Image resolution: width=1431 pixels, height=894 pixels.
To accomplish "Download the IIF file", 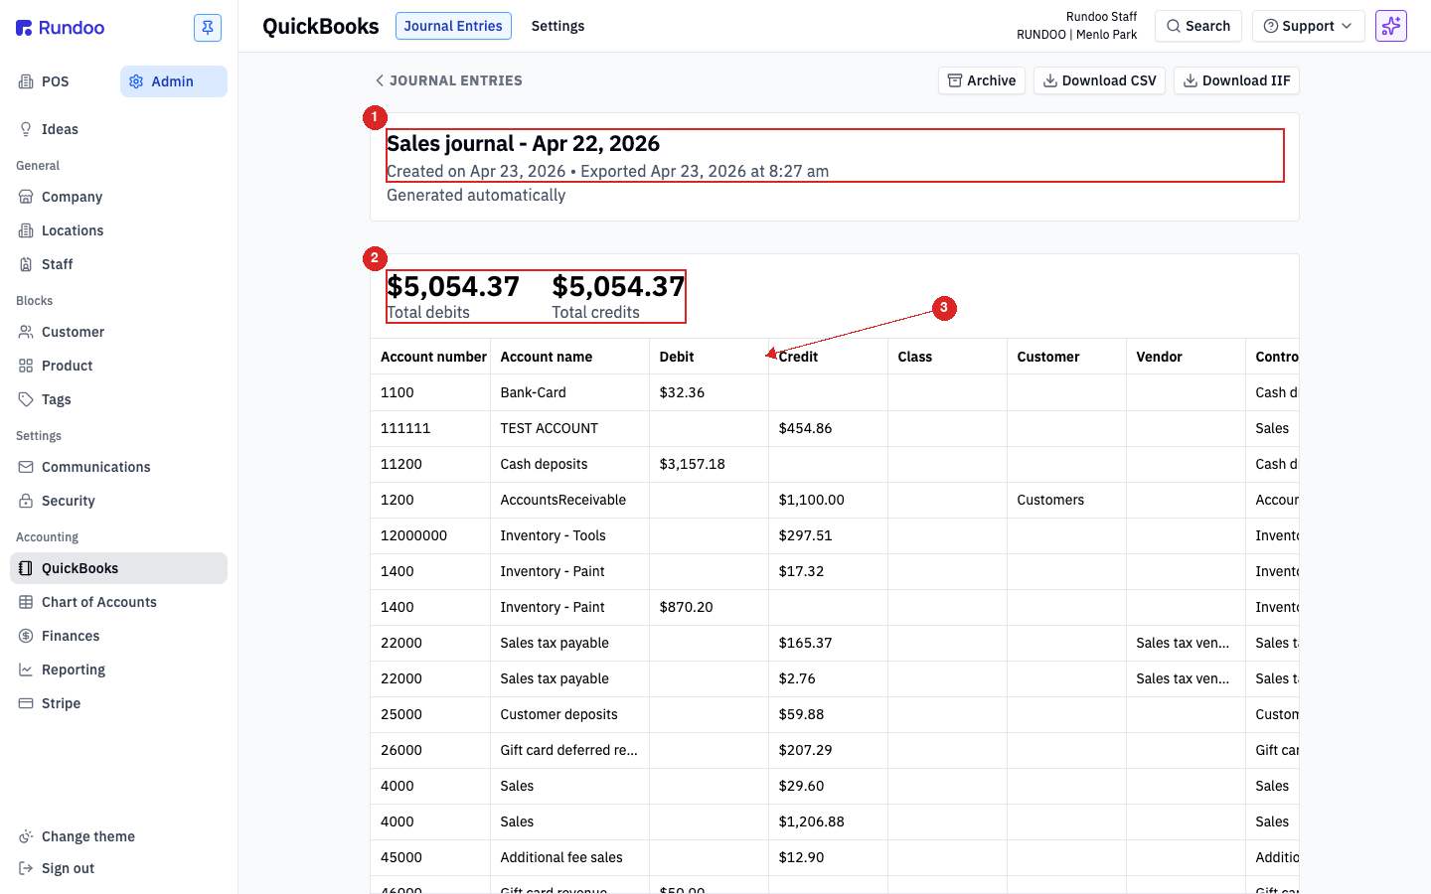I will (1236, 80).
